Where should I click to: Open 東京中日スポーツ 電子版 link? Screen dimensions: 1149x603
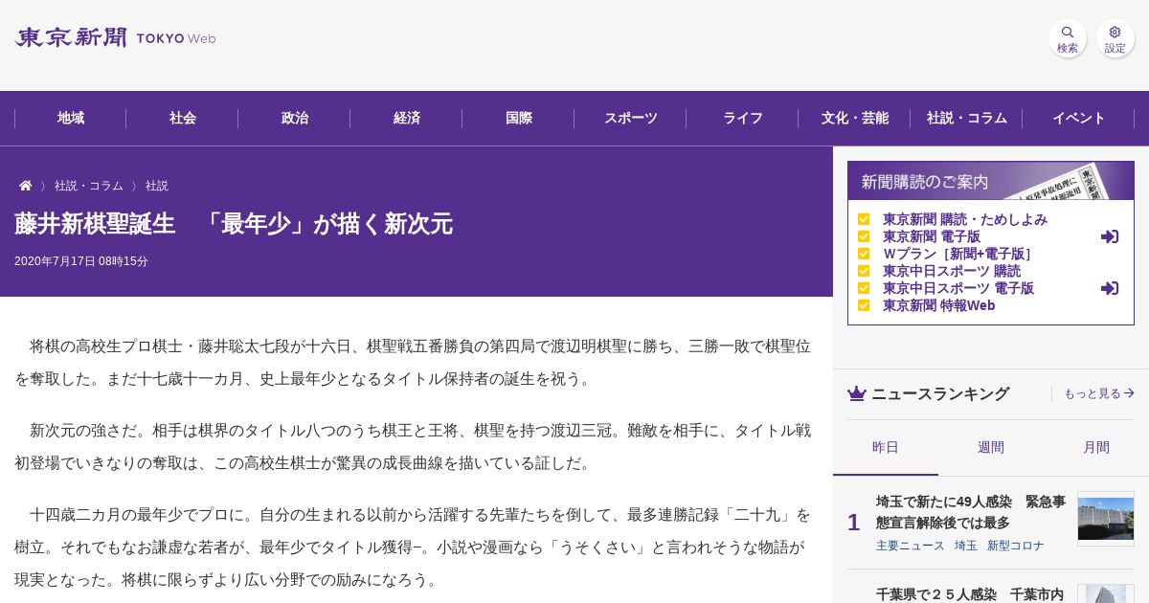point(958,288)
